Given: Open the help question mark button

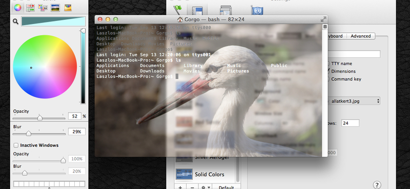Looking at the screenshot, I should pyautogui.click(x=377, y=185).
